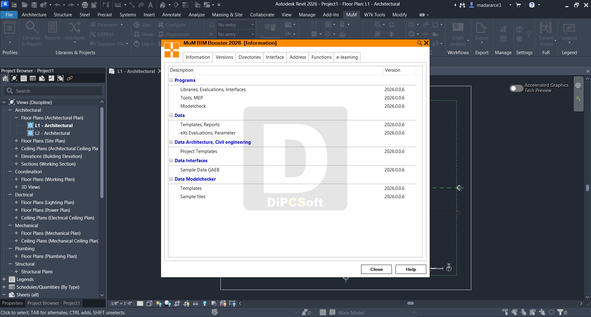Click the Configure button in the ribbon
This screenshot has height=317, width=591.
(172, 25)
